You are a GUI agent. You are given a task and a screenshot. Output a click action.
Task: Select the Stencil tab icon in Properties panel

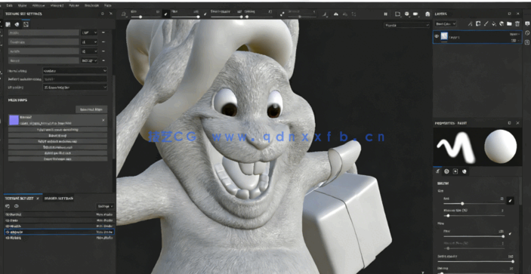455,171
